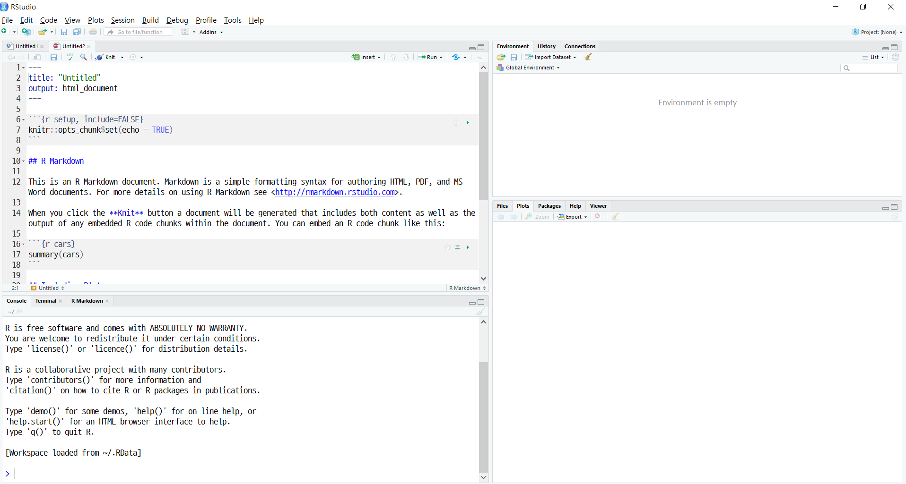Image resolution: width=906 pixels, height=484 pixels.
Task: Switch to Connections tab
Action: pos(580,46)
